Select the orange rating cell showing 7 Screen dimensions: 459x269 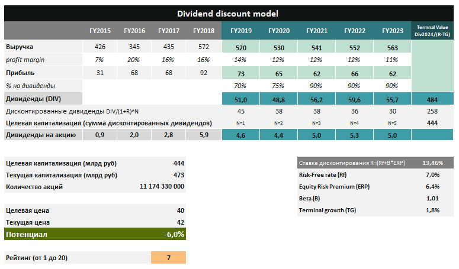click(169, 258)
